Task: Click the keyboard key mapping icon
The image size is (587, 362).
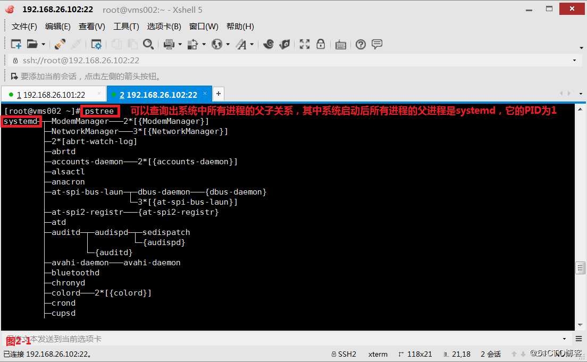Action: pos(341,45)
